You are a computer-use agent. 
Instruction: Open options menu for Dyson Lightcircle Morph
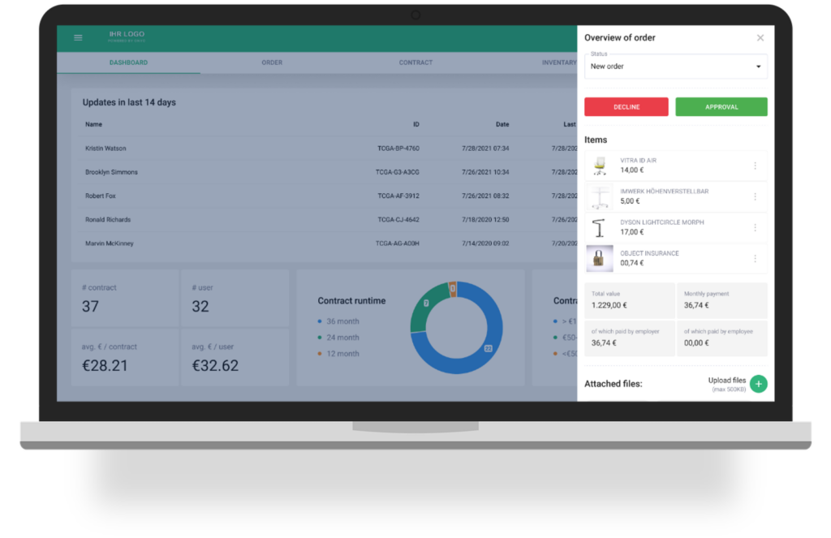point(755,227)
